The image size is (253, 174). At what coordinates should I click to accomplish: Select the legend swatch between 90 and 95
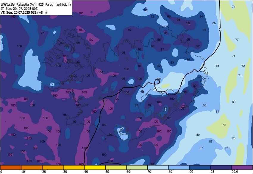pyautogui.click(x=200, y=167)
